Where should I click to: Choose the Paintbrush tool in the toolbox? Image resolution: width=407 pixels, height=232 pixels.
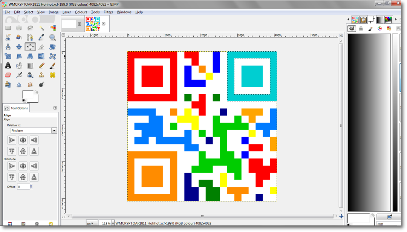pos(52,66)
